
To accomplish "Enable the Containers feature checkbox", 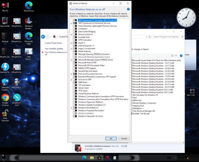I will [x=74, y=29].
